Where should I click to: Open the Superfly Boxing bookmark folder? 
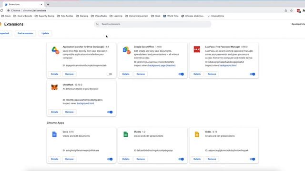44,16
